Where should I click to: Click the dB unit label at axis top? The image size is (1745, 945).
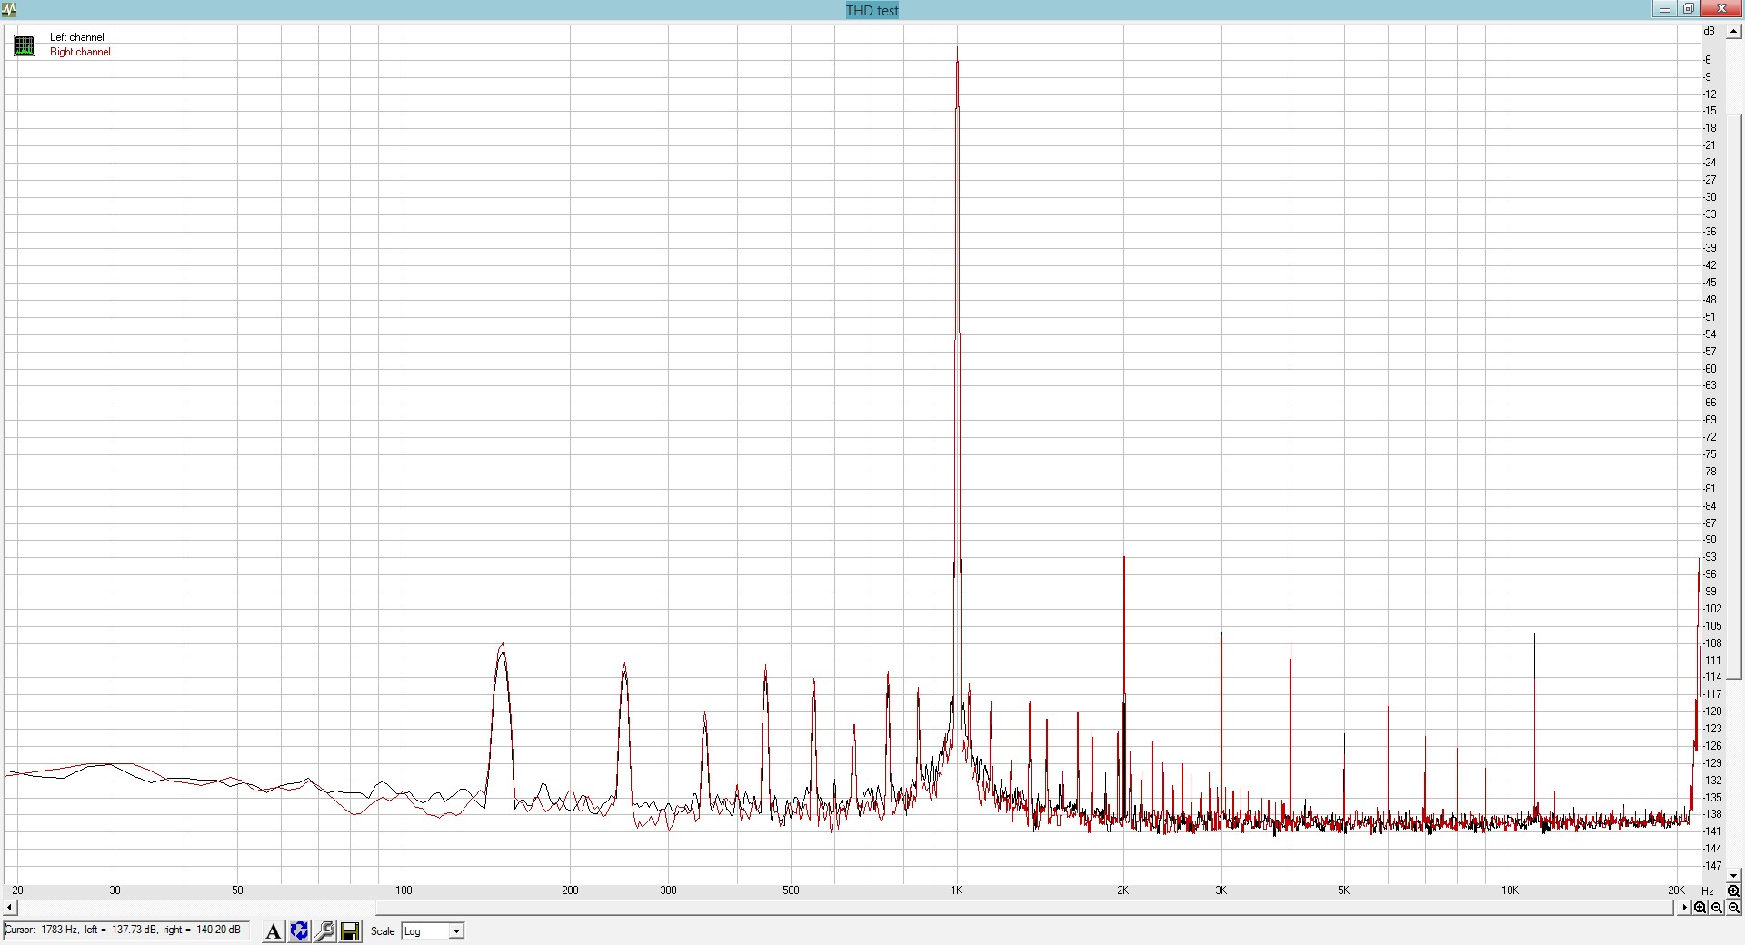point(1709,31)
